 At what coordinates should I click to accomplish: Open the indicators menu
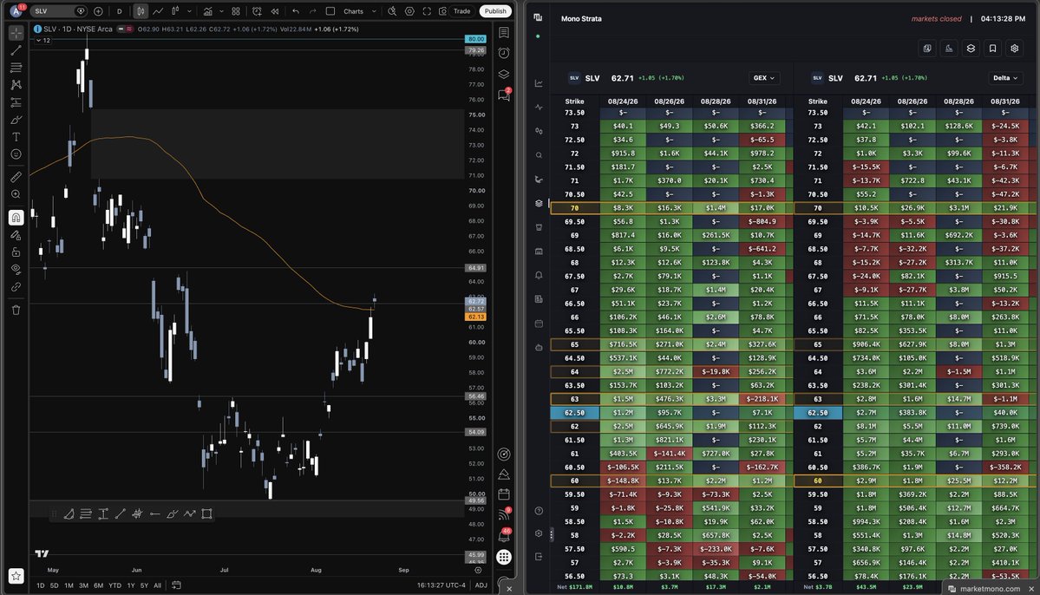(207, 11)
